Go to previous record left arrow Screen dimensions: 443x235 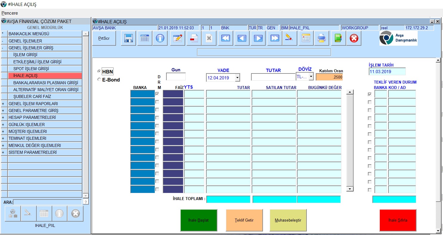(x=242, y=38)
